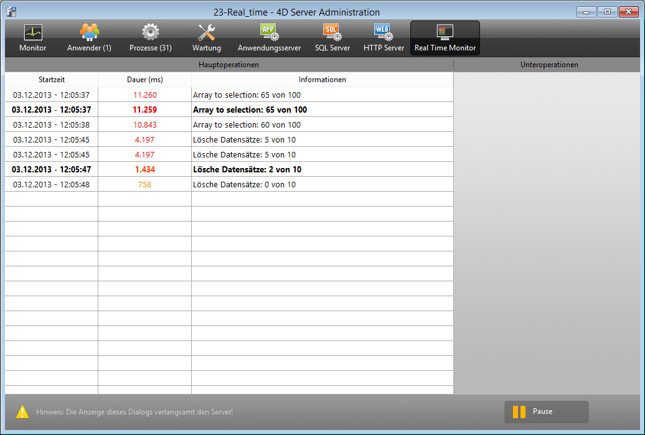
Task: Sort by Dauer (ms) column header
Action: coord(144,80)
